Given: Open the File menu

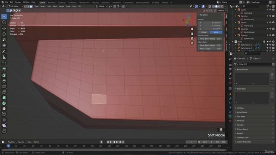Looking at the screenshot, I should 6,2.
